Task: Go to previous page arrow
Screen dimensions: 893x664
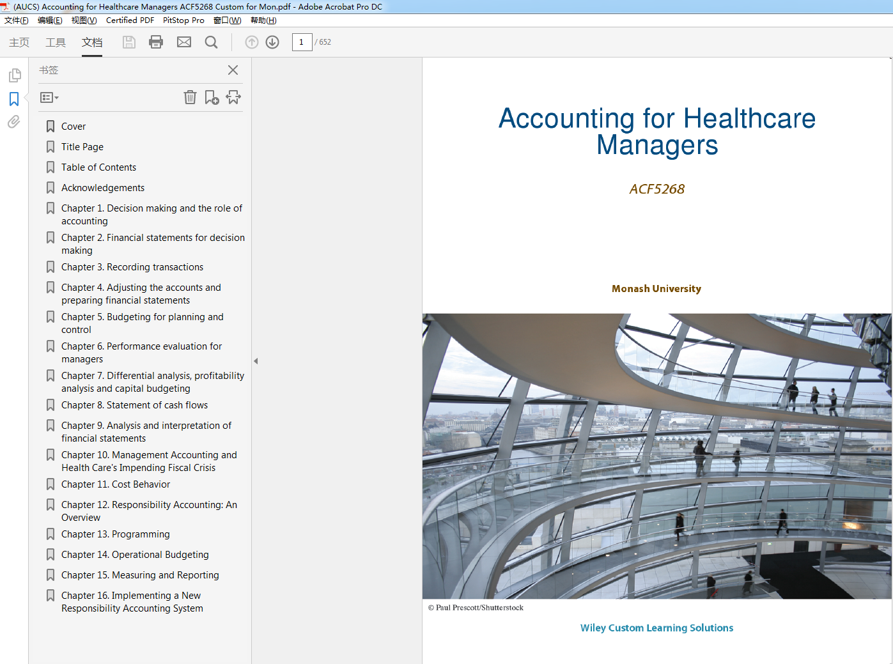Action: tap(252, 42)
